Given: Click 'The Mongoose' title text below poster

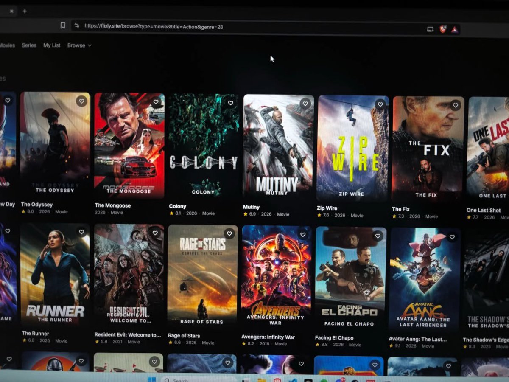Looking at the screenshot, I should (x=113, y=205).
